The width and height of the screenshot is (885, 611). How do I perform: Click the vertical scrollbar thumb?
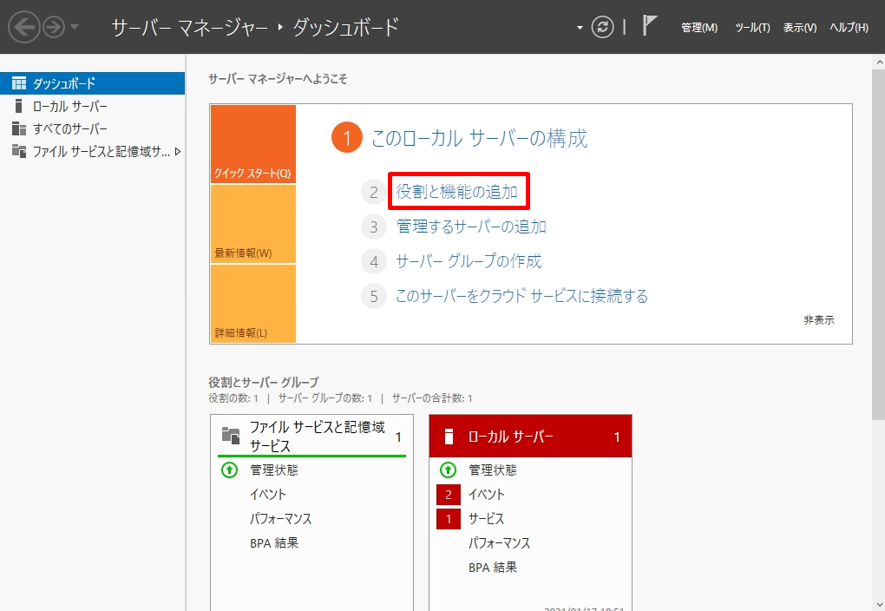(878, 244)
